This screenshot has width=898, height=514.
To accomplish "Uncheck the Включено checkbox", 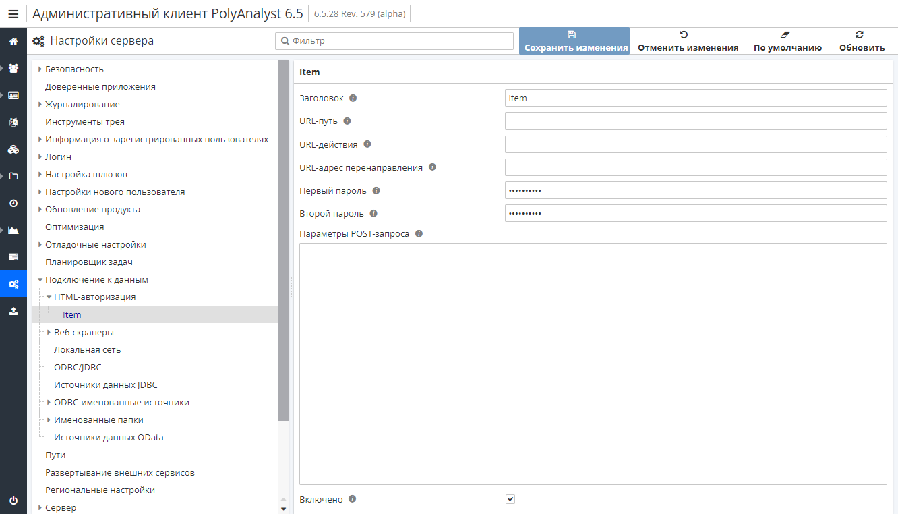I will click(510, 499).
